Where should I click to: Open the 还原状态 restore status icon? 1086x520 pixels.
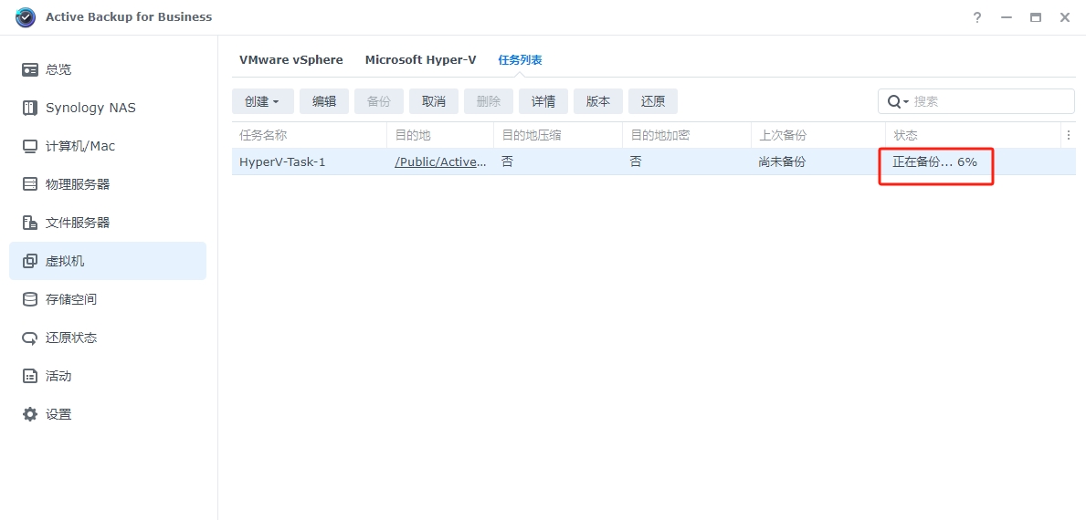click(x=30, y=338)
